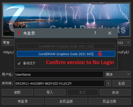Click the 免登录 button at bottom
Viewport: 133px width, 107px height.
23,101
